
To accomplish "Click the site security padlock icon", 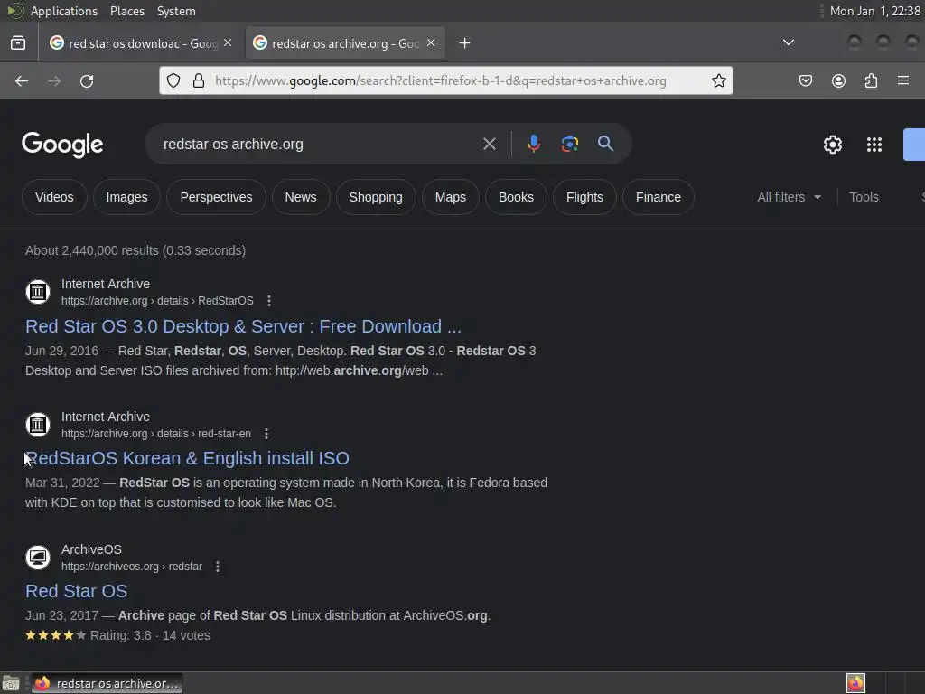I will point(199,80).
